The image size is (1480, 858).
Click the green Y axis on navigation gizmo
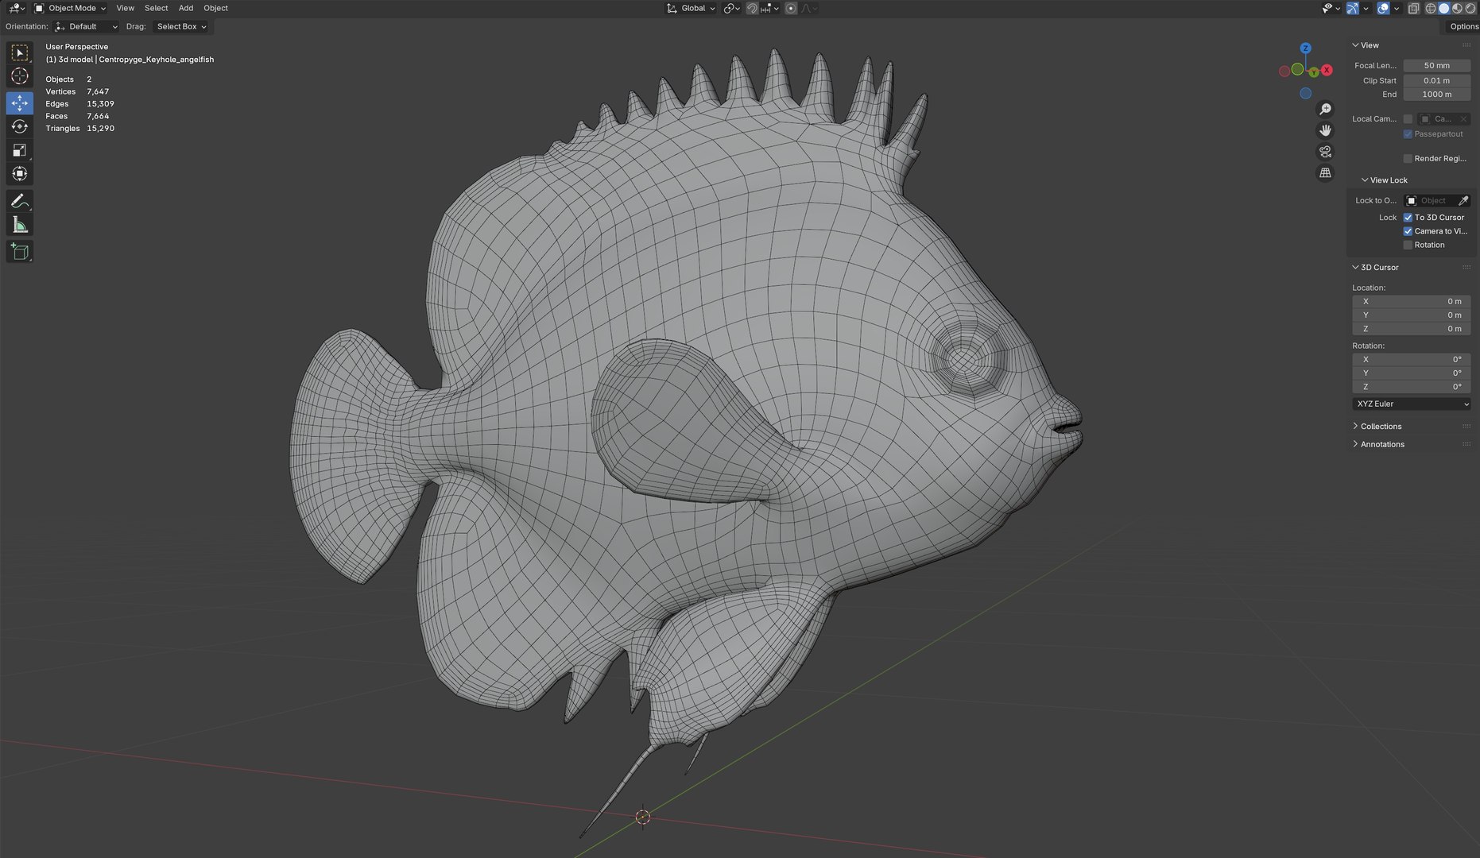click(x=1314, y=72)
